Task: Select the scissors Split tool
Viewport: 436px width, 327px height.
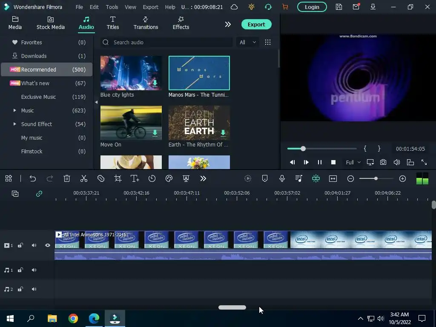Action: point(84,178)
